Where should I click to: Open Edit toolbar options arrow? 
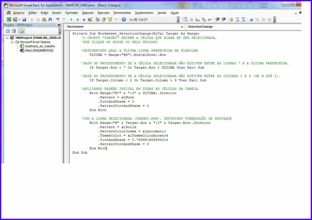point(275,20)
